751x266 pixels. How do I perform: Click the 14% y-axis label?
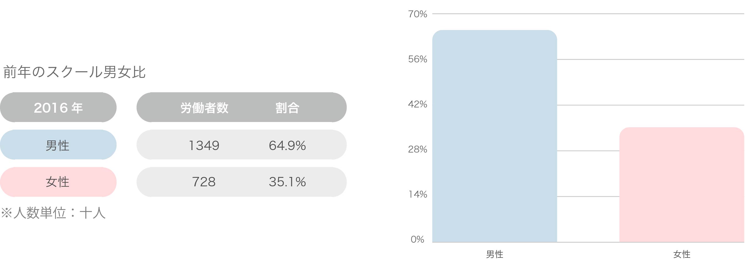[417, 194]
